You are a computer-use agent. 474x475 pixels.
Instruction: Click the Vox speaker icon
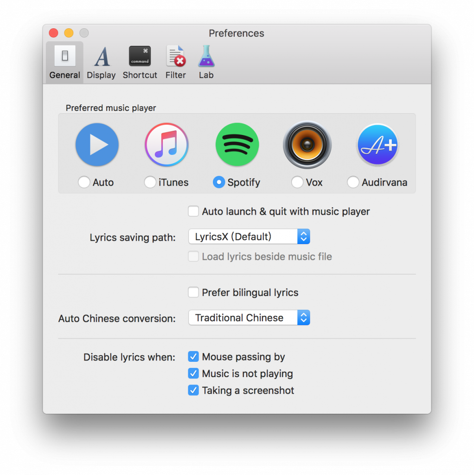coord(307,145)
